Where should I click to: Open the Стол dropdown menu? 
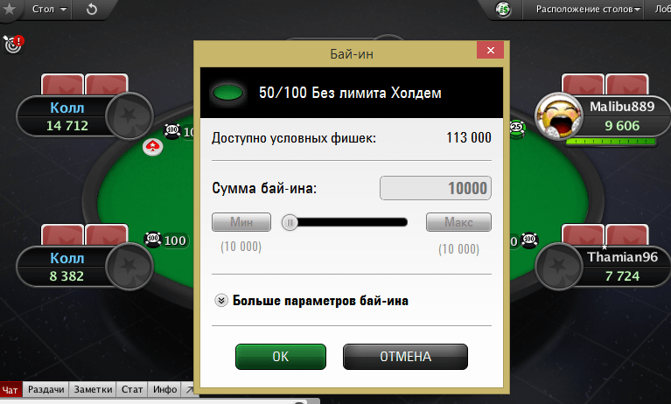click(50, 9)
